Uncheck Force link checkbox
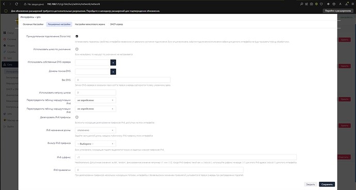 [77, 36]
